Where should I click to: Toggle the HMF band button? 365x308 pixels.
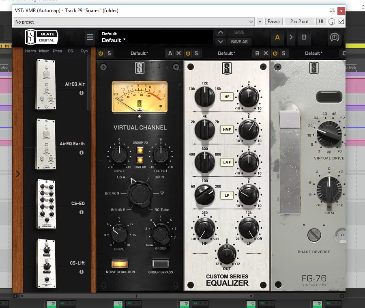[x=227, y=129]
